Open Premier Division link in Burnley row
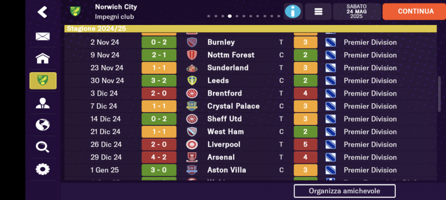 370,42
